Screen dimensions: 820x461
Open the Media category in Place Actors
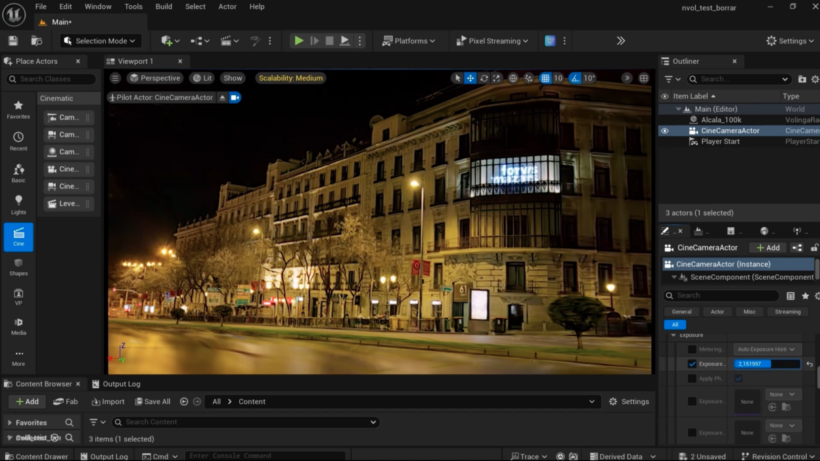coord(18,326)
